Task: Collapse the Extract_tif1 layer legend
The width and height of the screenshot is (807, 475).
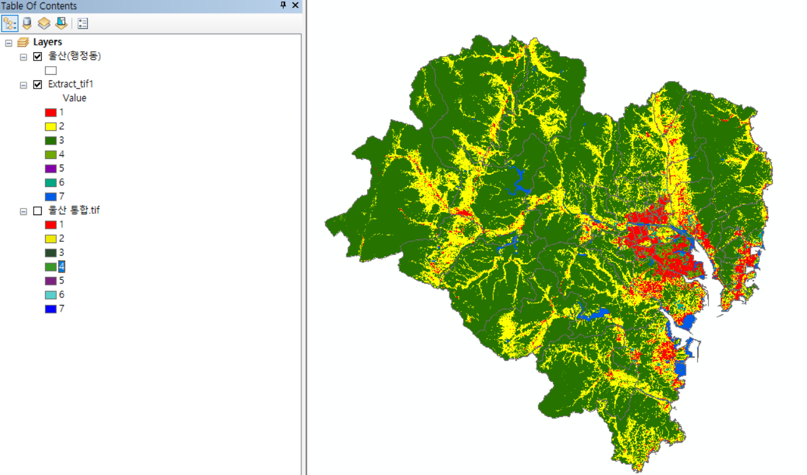Action: [x=23, y=84]
